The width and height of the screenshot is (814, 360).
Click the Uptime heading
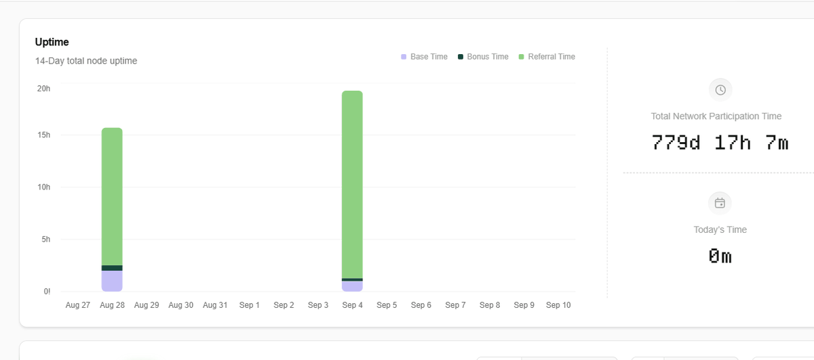(52, 42)
